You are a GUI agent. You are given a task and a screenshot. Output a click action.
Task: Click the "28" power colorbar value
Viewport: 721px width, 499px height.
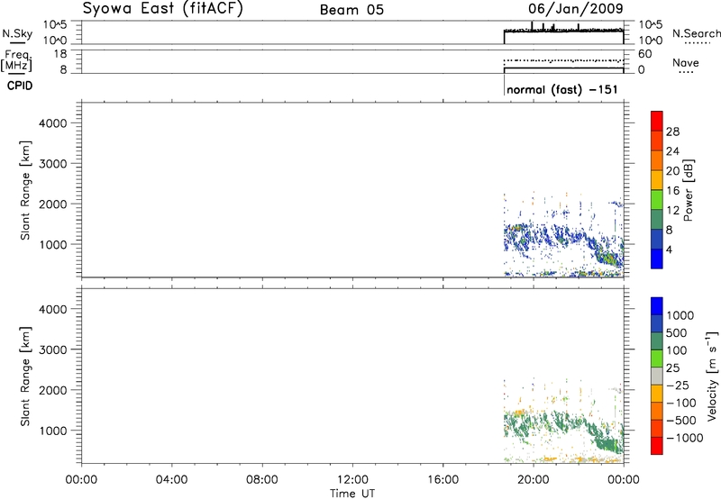672,132
